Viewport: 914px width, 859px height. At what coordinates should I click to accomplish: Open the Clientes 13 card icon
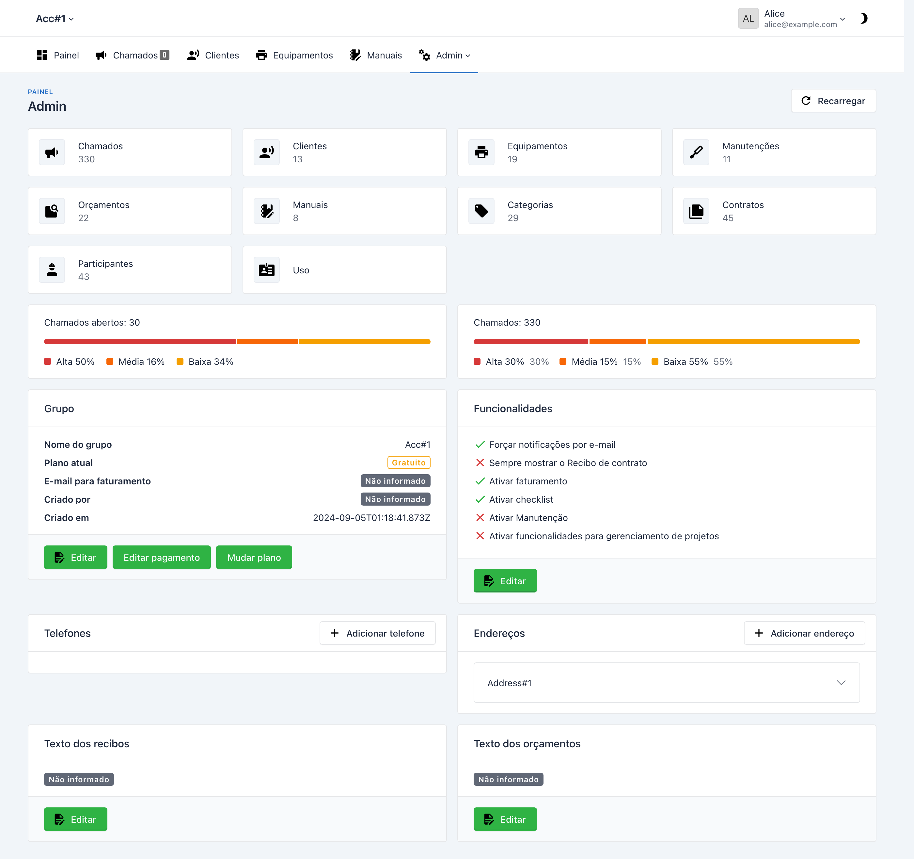pyautogui.click(x=267, y=152)
